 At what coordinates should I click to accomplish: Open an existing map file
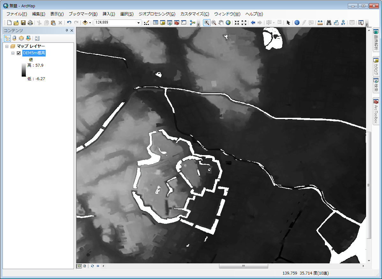[x=16, y=23]
